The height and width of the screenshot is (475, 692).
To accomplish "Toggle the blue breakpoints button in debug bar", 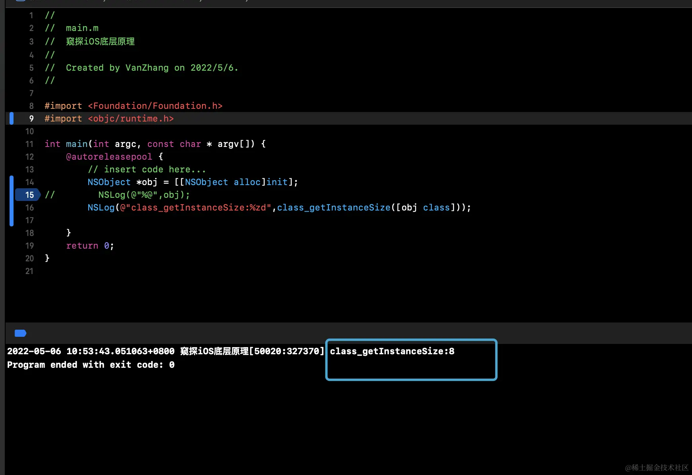I will [20, 333].
